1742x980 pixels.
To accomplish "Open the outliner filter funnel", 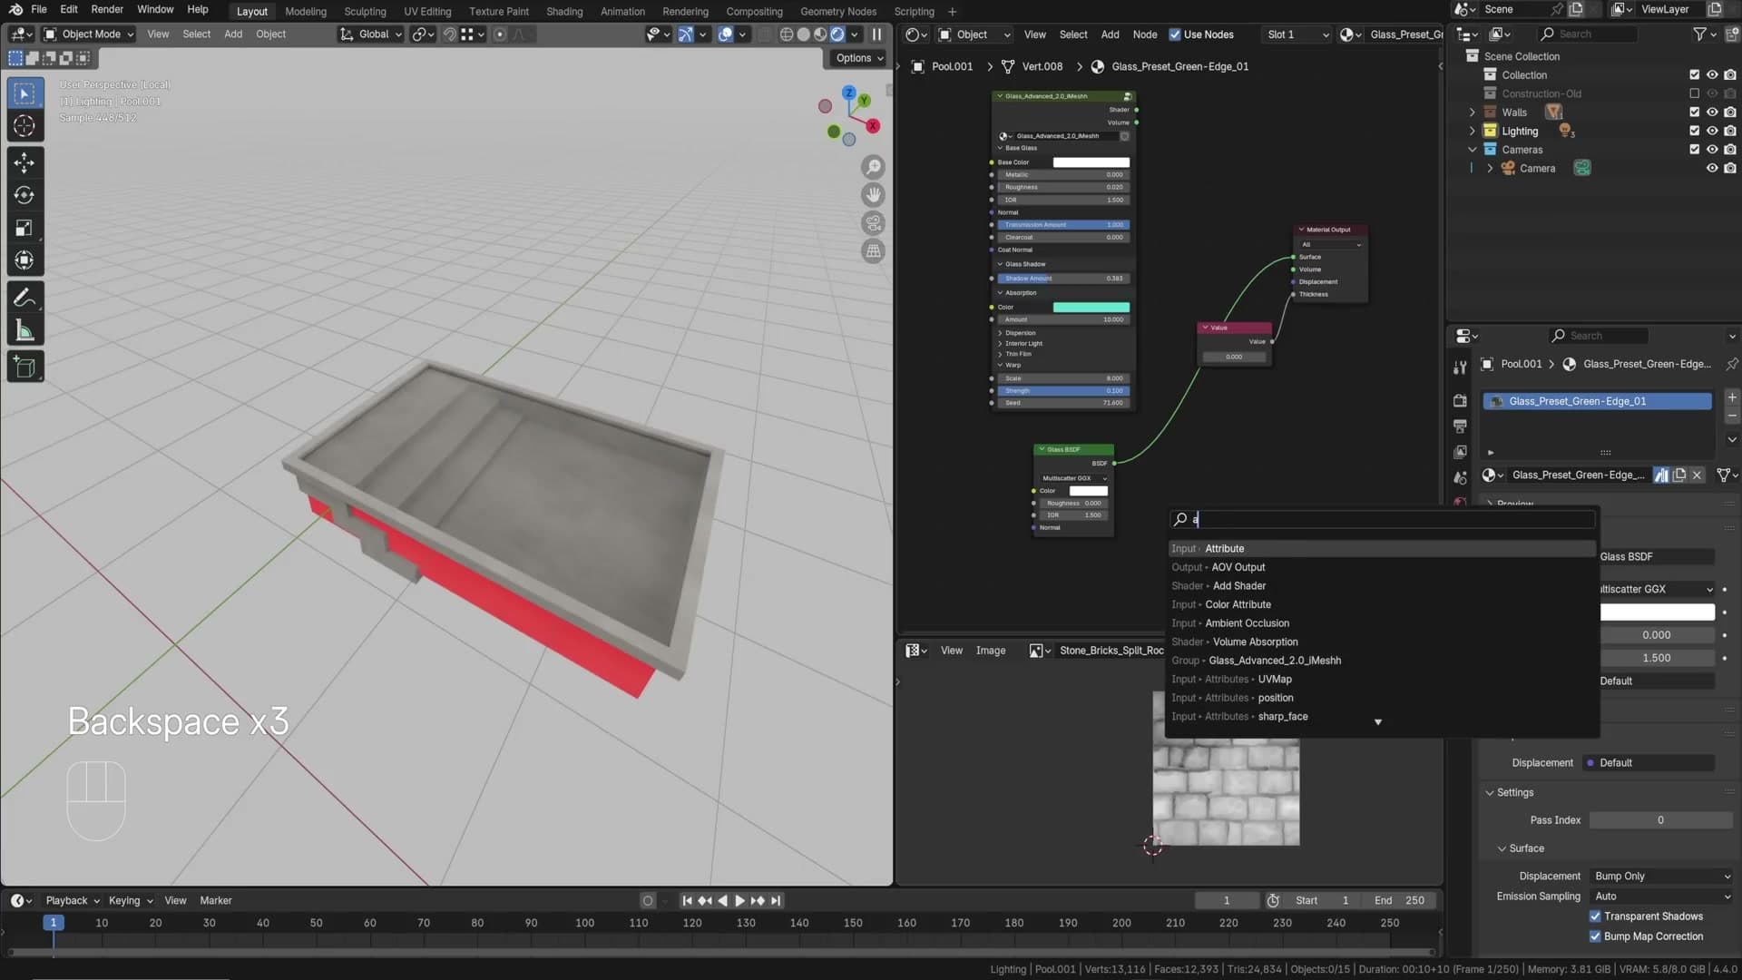I will click(1699, 34).
